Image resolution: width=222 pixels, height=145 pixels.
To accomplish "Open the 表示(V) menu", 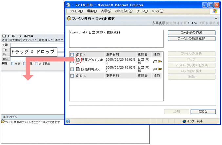I will [x=106, y=11].
